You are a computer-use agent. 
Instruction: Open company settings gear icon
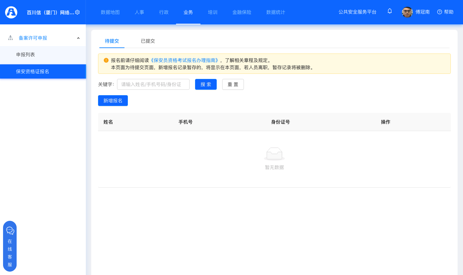[77, 12]
